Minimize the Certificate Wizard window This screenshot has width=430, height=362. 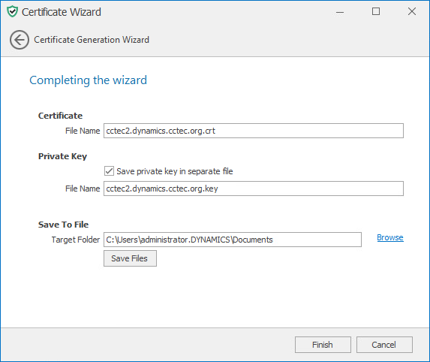(340, 12)
